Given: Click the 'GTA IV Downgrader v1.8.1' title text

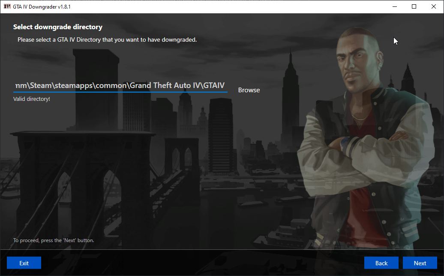Looking at the screenshot, I should click(42, 7).
